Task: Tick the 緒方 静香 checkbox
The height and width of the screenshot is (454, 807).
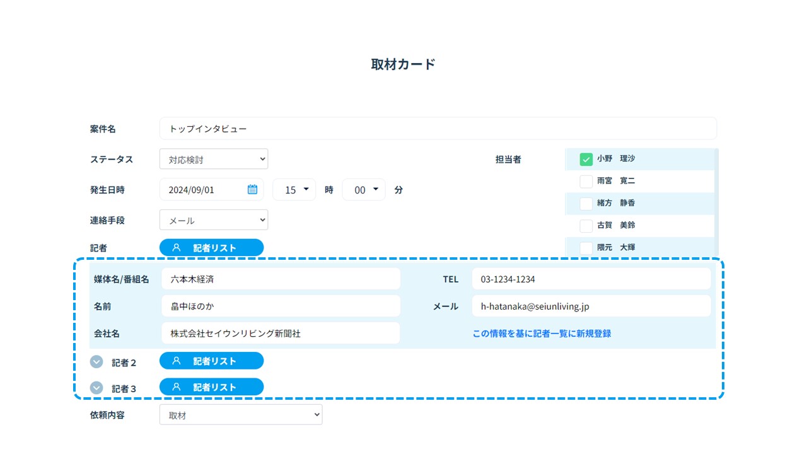Action: (x=586, y=204)
